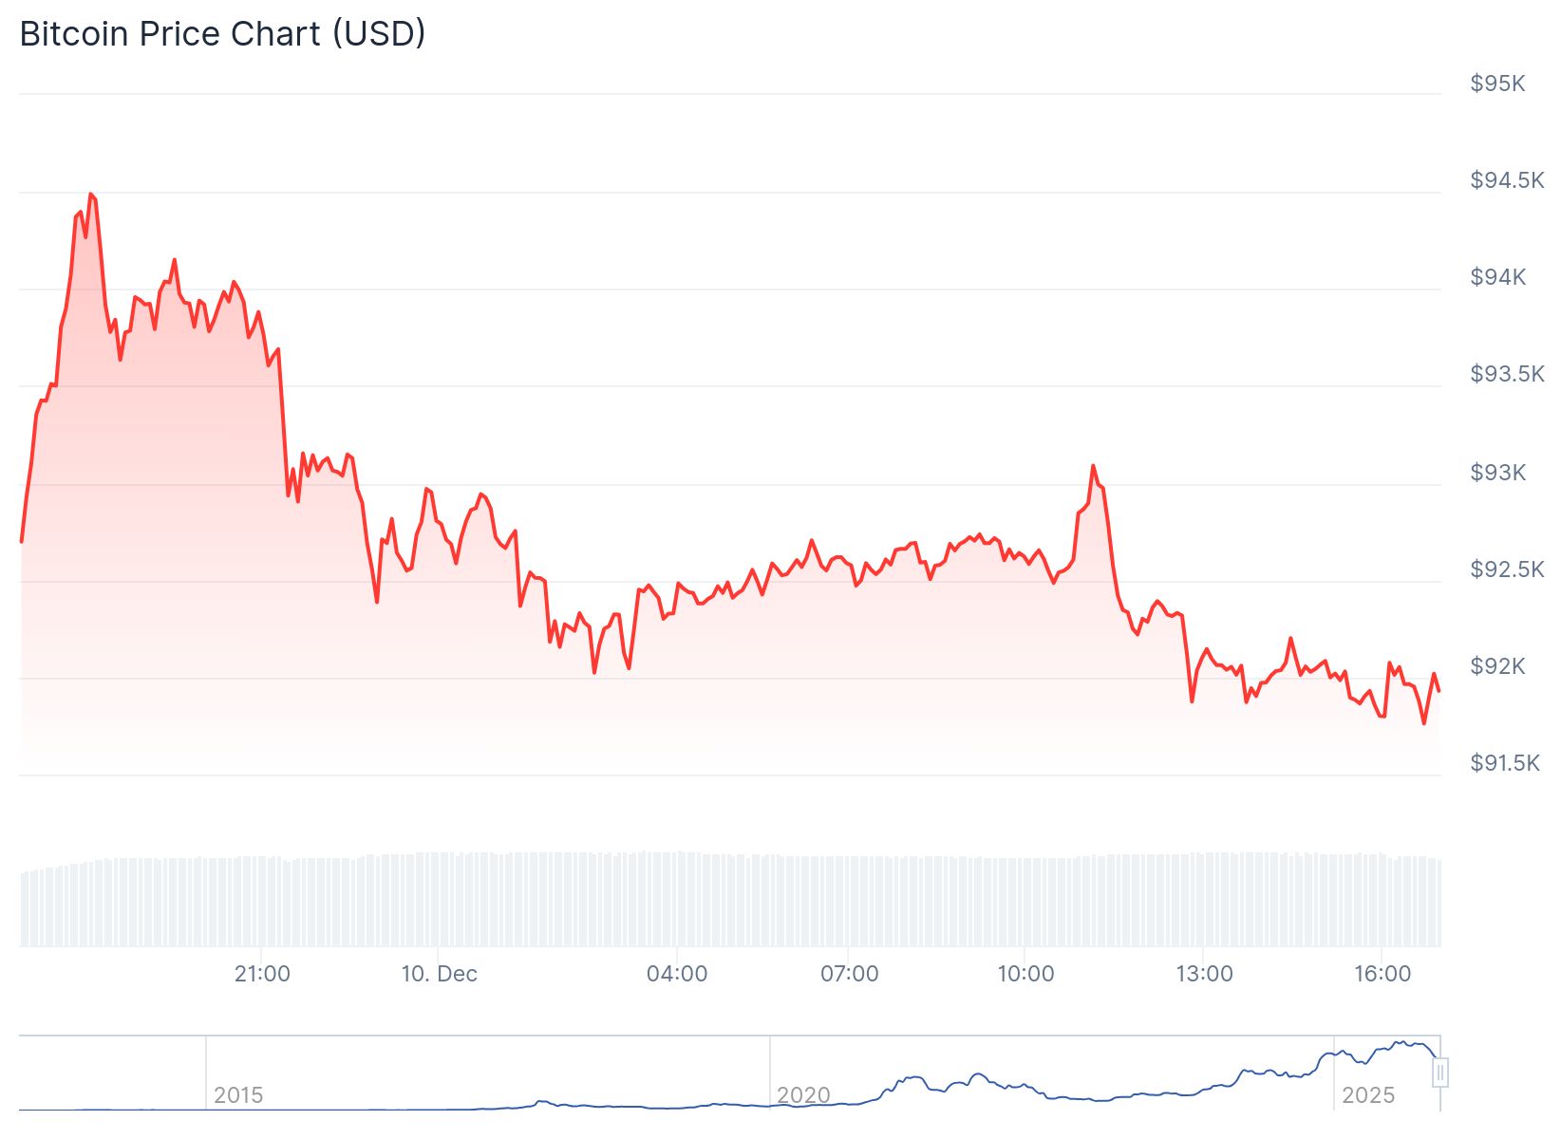Click the $93K price axis label
This screenshot has width=1561, height=1139.
click(x=1497, y=473)
